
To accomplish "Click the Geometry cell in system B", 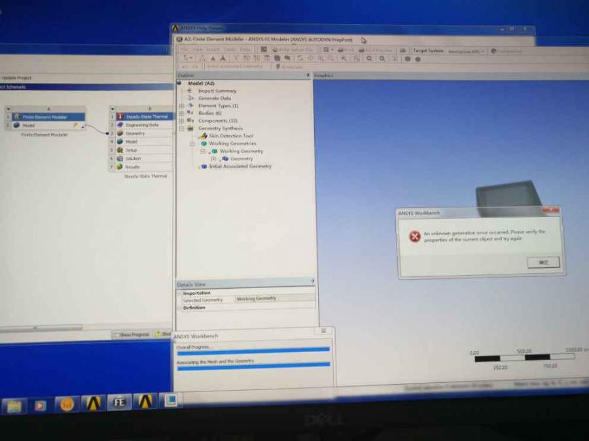I will pyautogui.click(x=144, y=133).
